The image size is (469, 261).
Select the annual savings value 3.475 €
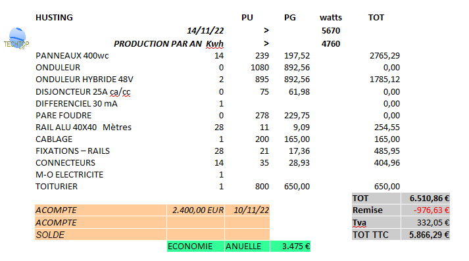291,247
